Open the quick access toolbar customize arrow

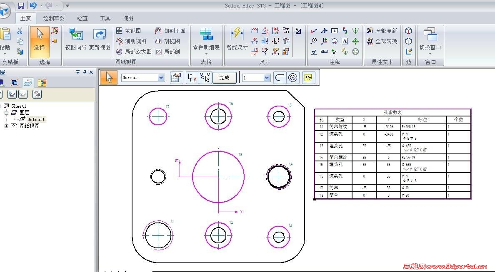coord(67,6)
